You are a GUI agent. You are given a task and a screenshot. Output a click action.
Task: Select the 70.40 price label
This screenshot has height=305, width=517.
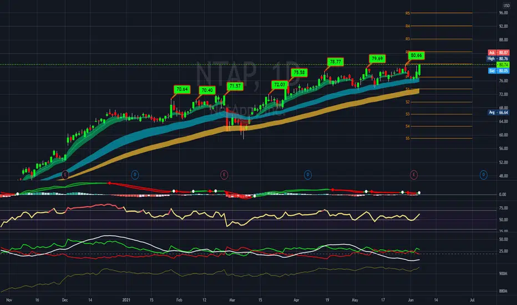[x=207, y=90]
